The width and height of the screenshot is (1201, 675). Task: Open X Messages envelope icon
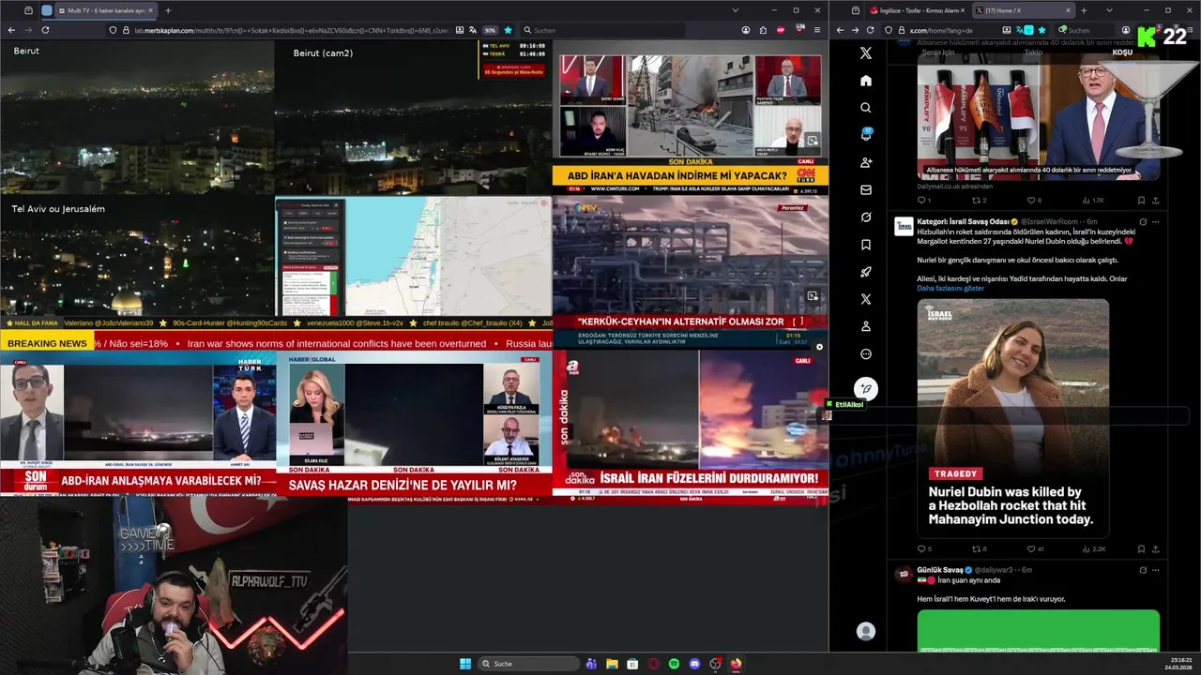click(x=866, y=189)
